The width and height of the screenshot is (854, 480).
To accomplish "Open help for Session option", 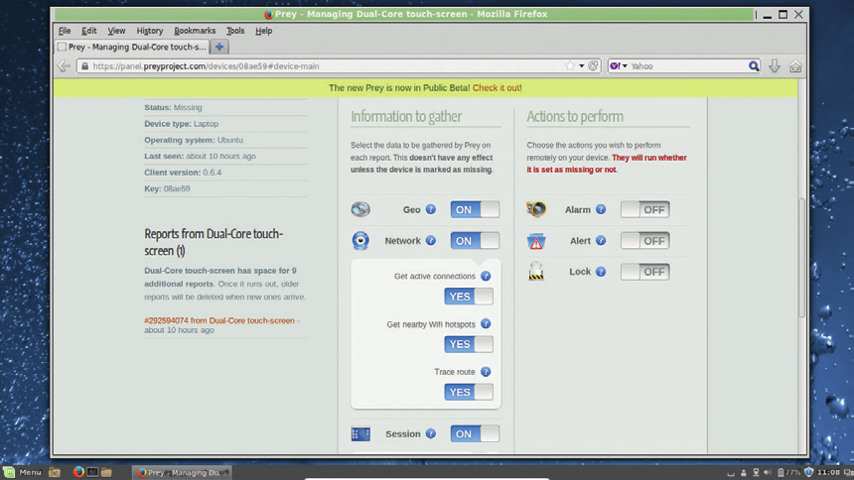I will click(431, 433).
